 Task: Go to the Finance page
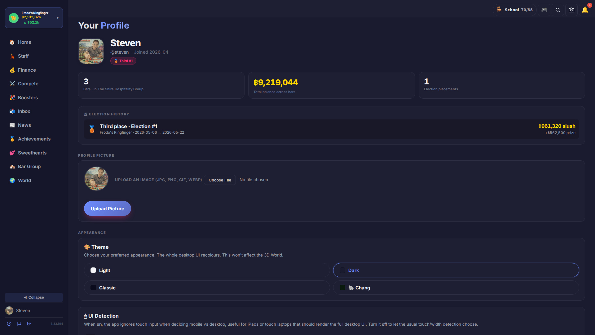27,70
